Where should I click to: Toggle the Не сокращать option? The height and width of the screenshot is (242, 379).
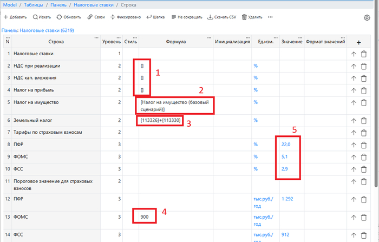coord(187,17)
